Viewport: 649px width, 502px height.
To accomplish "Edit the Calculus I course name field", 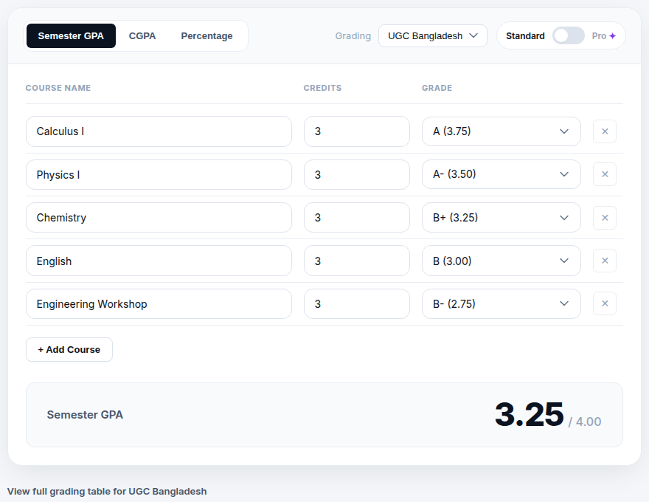I will 159,131.
